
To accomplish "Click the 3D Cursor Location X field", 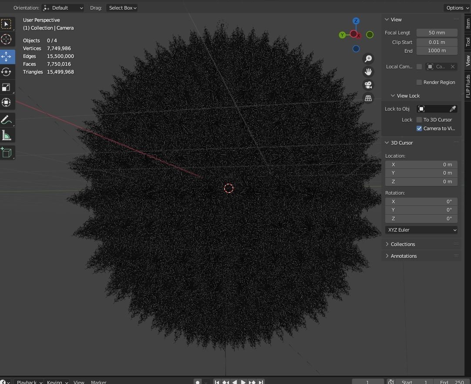I will click(x=421, y=165).
